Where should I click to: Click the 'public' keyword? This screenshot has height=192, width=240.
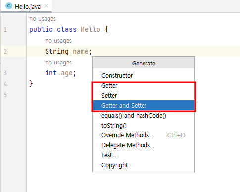(41, 29)
